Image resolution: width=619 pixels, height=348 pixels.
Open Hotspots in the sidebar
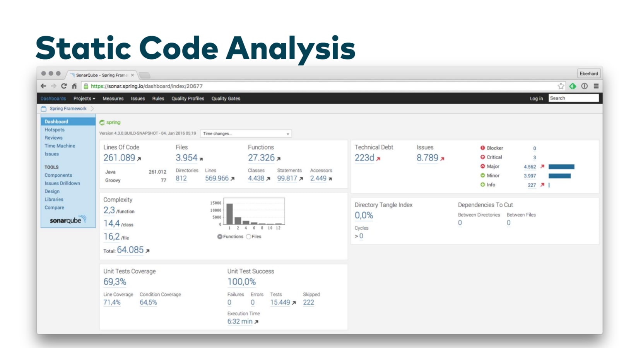[x=55, y=130]
